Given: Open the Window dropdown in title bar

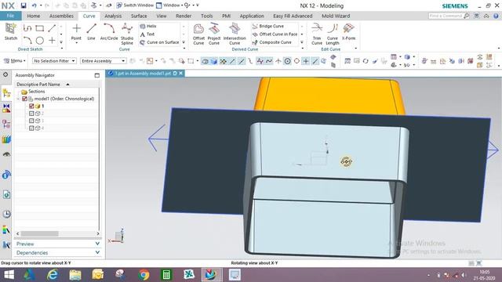Looking at the screenshot, I should pos(171,5).
